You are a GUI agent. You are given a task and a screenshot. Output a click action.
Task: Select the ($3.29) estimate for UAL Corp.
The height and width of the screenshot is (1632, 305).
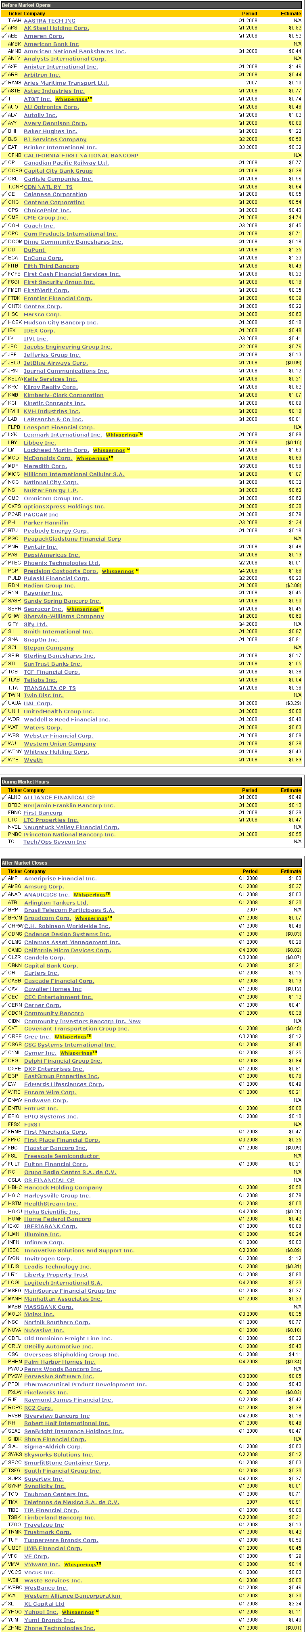pyautogui.click(x=293, y=703)
